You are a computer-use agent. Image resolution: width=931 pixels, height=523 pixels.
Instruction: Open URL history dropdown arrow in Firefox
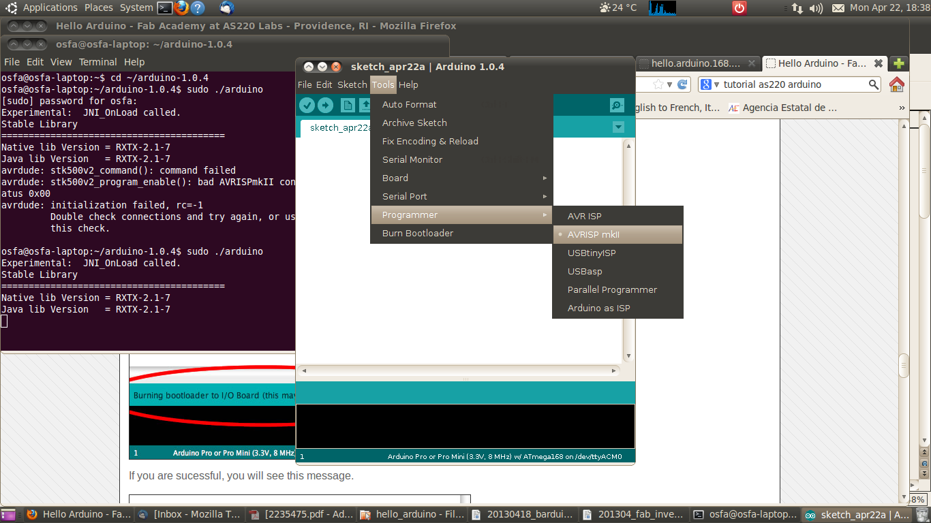[669, 84]
